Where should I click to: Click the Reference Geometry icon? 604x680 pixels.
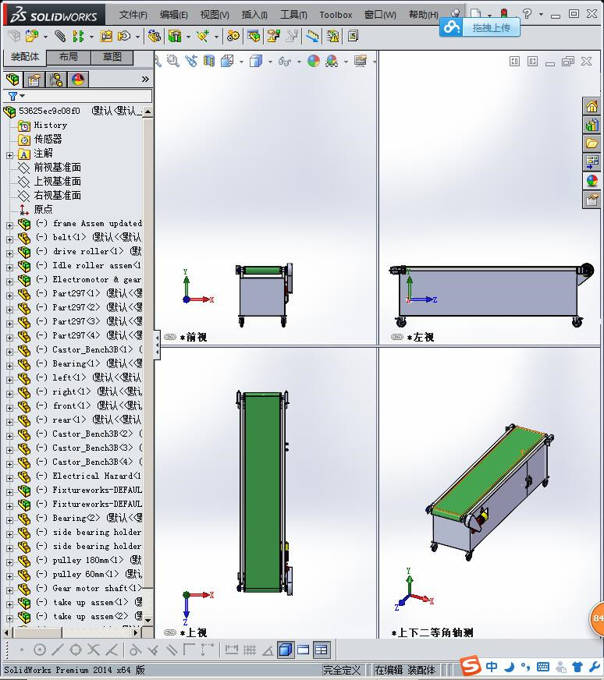coord(203,36)
